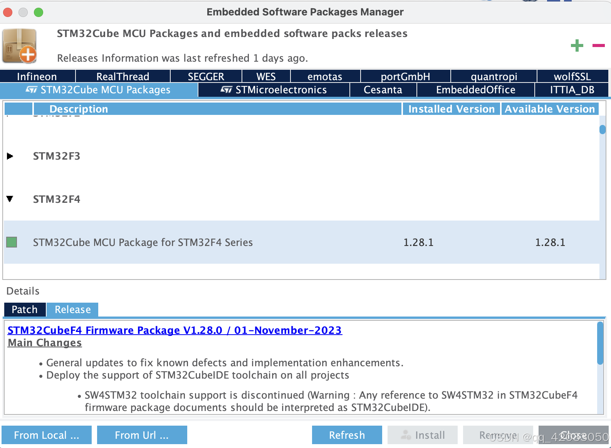
Task: Select the STM32F4 row label
Action: (57, 199)
